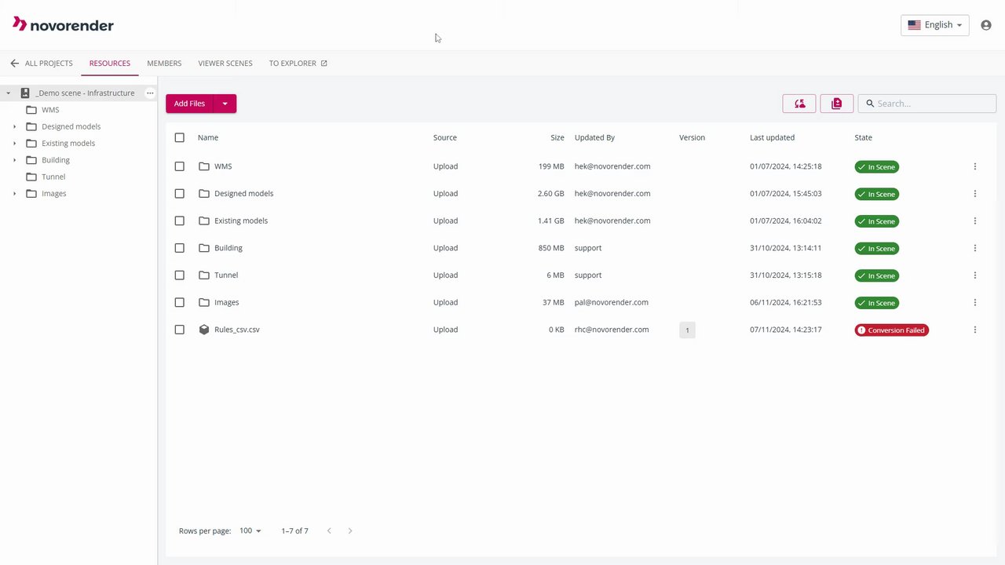The width and height of the screenshot is (1005, 565).
Task: Check the Building row checkbox
Action: click(180, 248)
